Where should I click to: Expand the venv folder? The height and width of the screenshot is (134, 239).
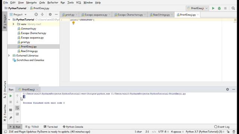(x=13, y=24)
